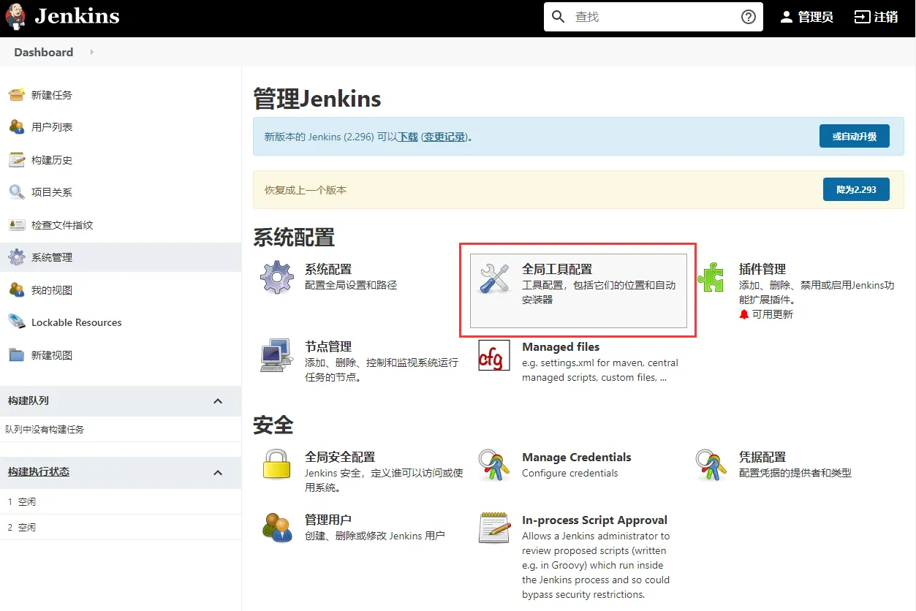Open the 节点管理 title link

pos(328,346)
